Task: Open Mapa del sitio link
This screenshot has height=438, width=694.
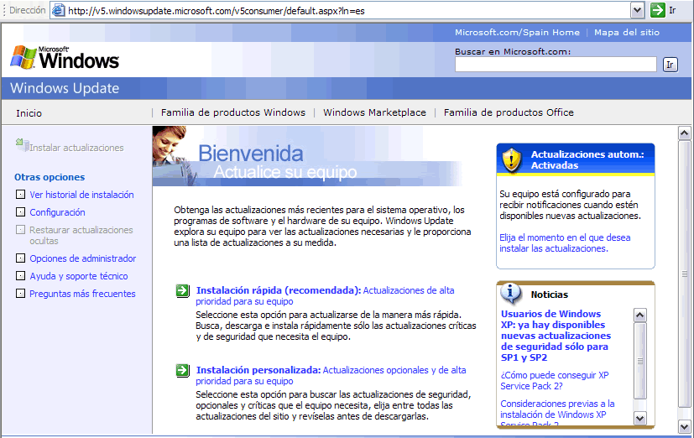Action: point(627,32)
